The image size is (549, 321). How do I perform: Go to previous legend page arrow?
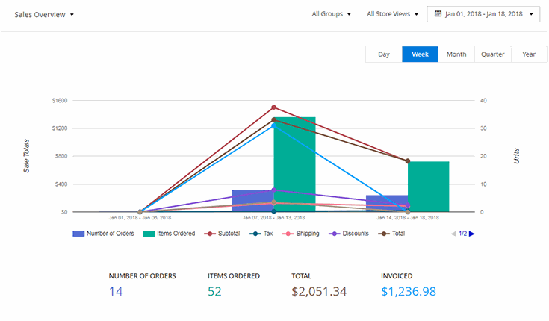tap(453, 234)
